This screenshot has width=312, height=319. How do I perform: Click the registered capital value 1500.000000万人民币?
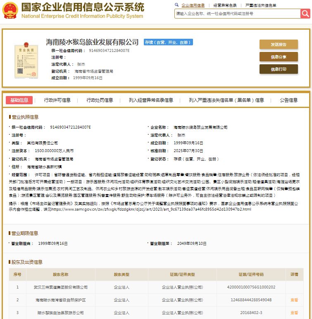point(54,151)
